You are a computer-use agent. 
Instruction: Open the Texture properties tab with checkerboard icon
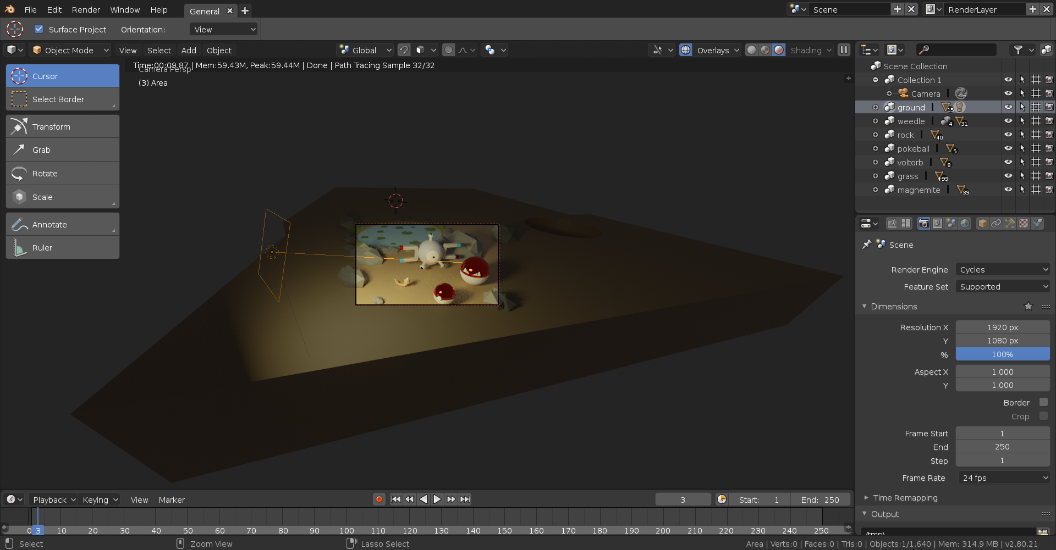point(1024,224)
